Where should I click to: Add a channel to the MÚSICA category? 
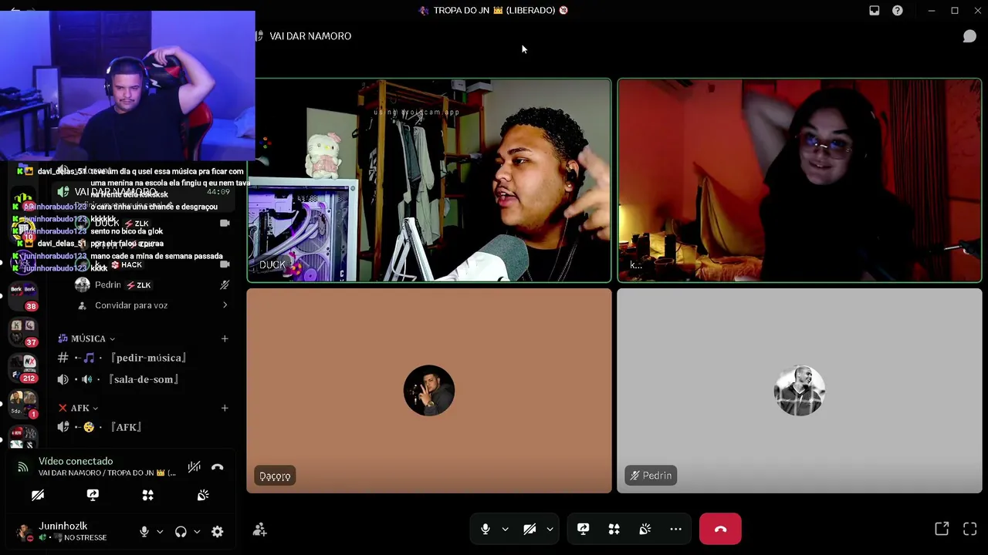tap(225, 338)
